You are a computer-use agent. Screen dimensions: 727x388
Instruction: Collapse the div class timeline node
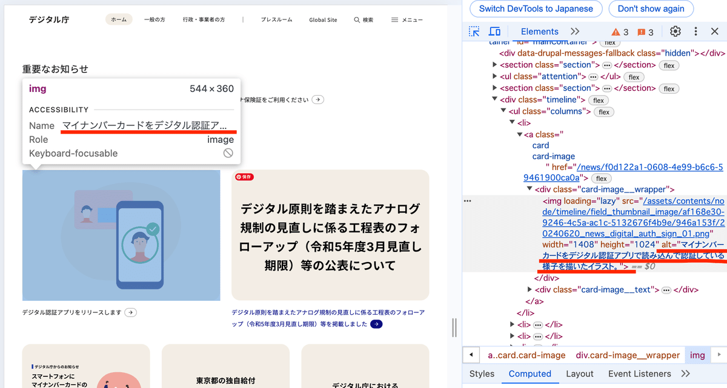[x=495, y=100]
